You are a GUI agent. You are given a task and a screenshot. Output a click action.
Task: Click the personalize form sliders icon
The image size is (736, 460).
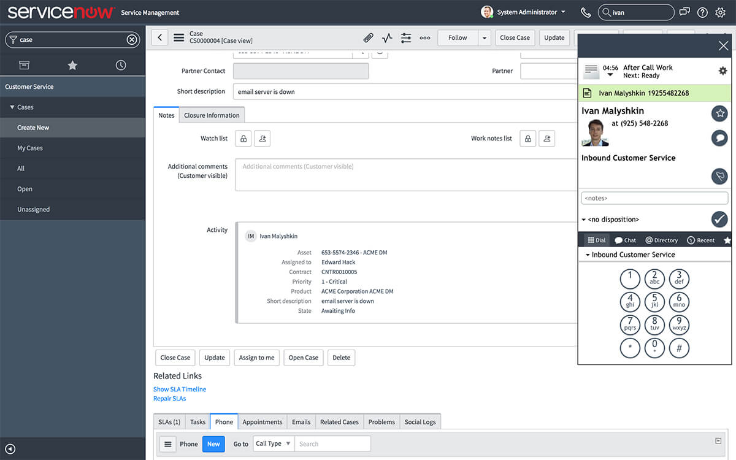tap(406, 37)
